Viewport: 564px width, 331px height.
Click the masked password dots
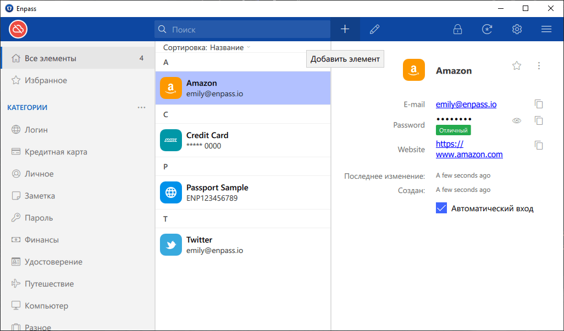coord(454,119)
